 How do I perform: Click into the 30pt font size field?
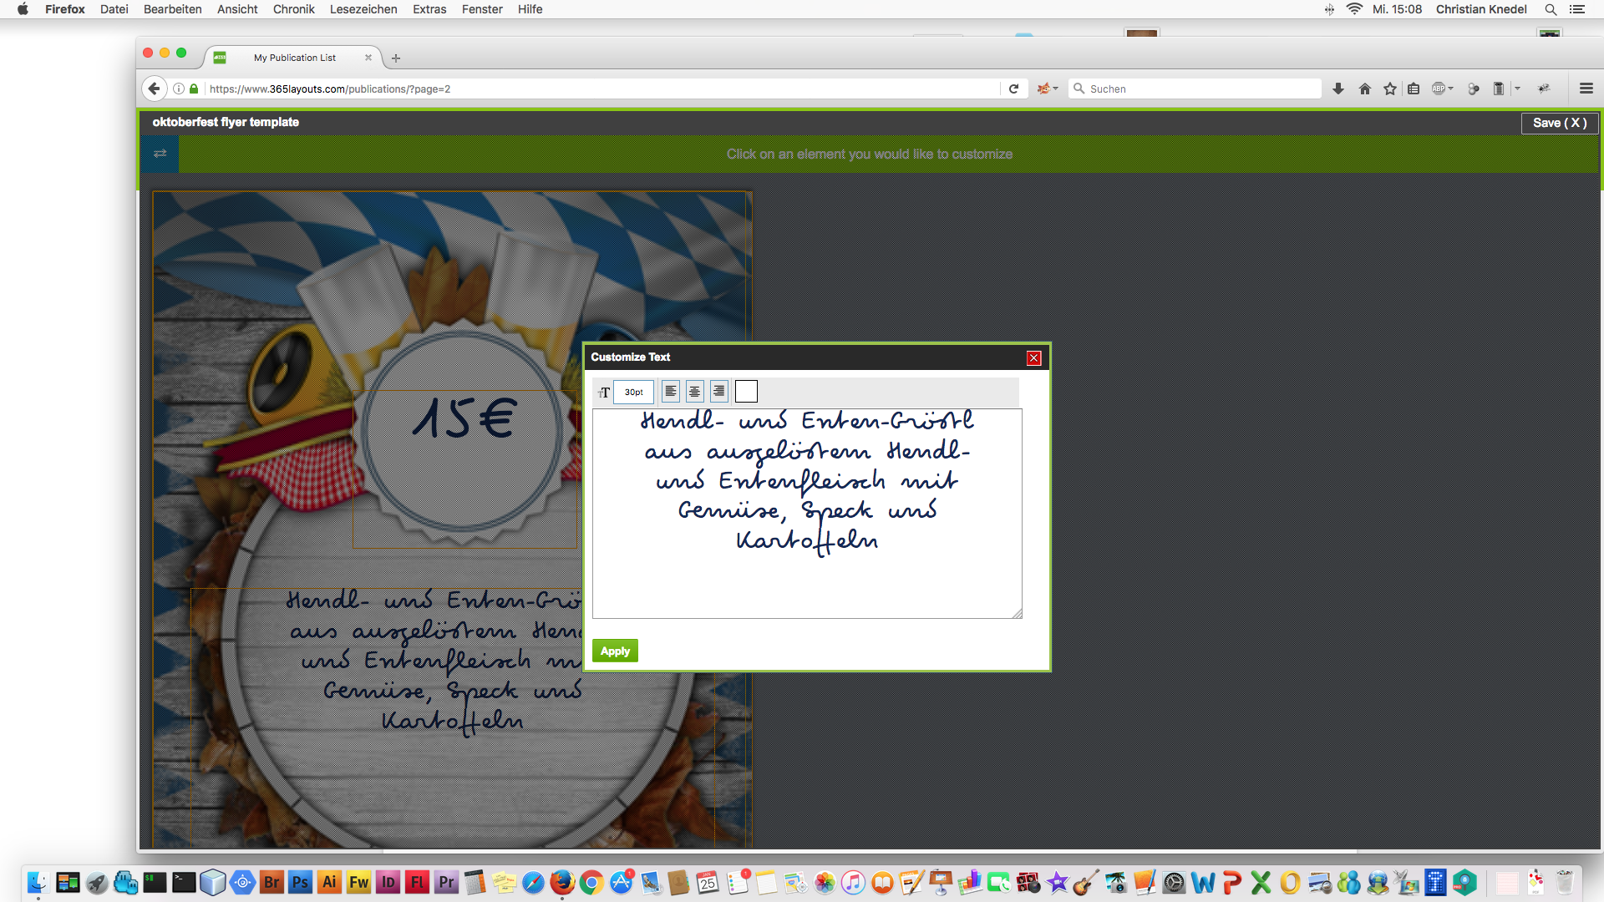point(633,392)
